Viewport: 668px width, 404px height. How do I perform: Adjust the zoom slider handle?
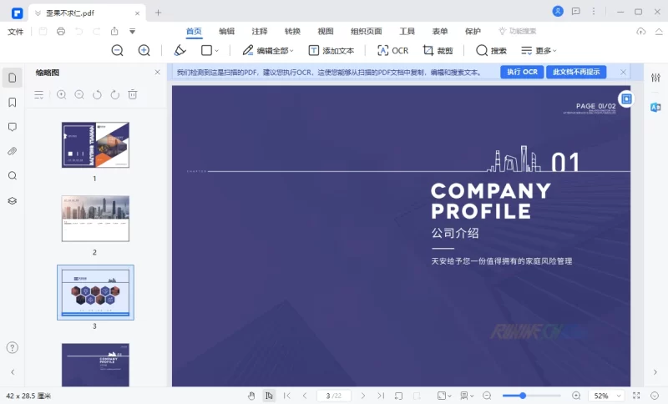click(x=523, y=396)
